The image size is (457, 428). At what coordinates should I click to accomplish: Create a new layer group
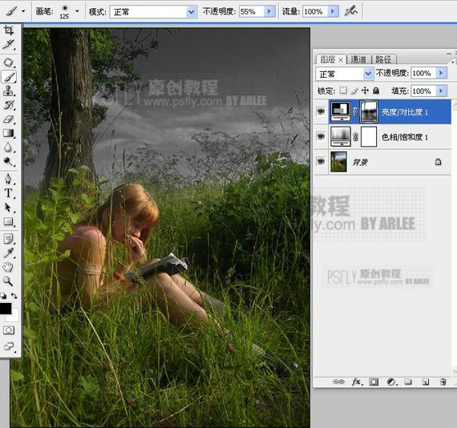click(408, 382)
